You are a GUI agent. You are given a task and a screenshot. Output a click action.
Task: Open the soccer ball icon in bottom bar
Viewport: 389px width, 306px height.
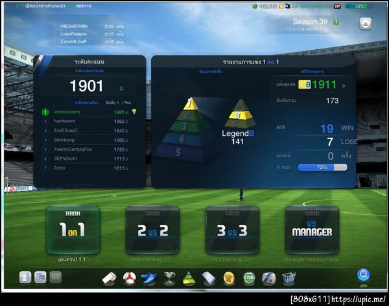point(129,278)
